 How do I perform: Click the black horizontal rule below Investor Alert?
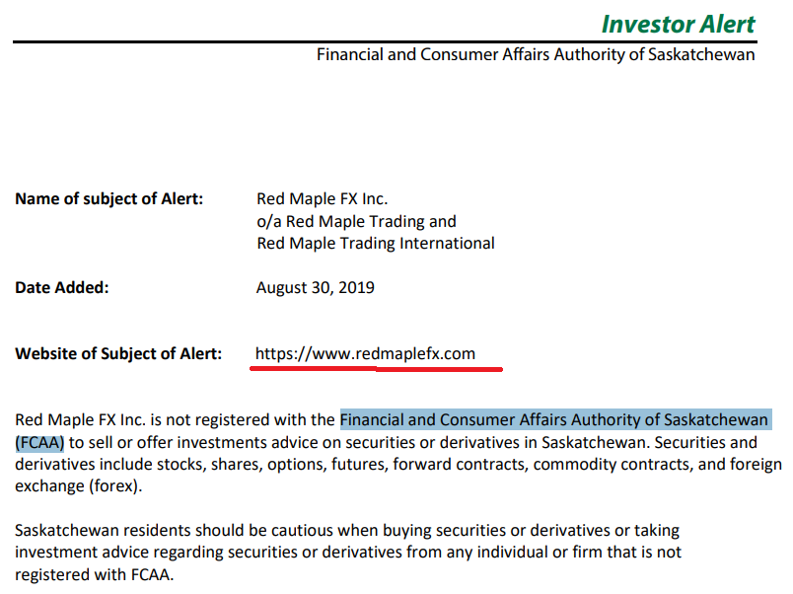pyautogui.click(x=385, y=41)
